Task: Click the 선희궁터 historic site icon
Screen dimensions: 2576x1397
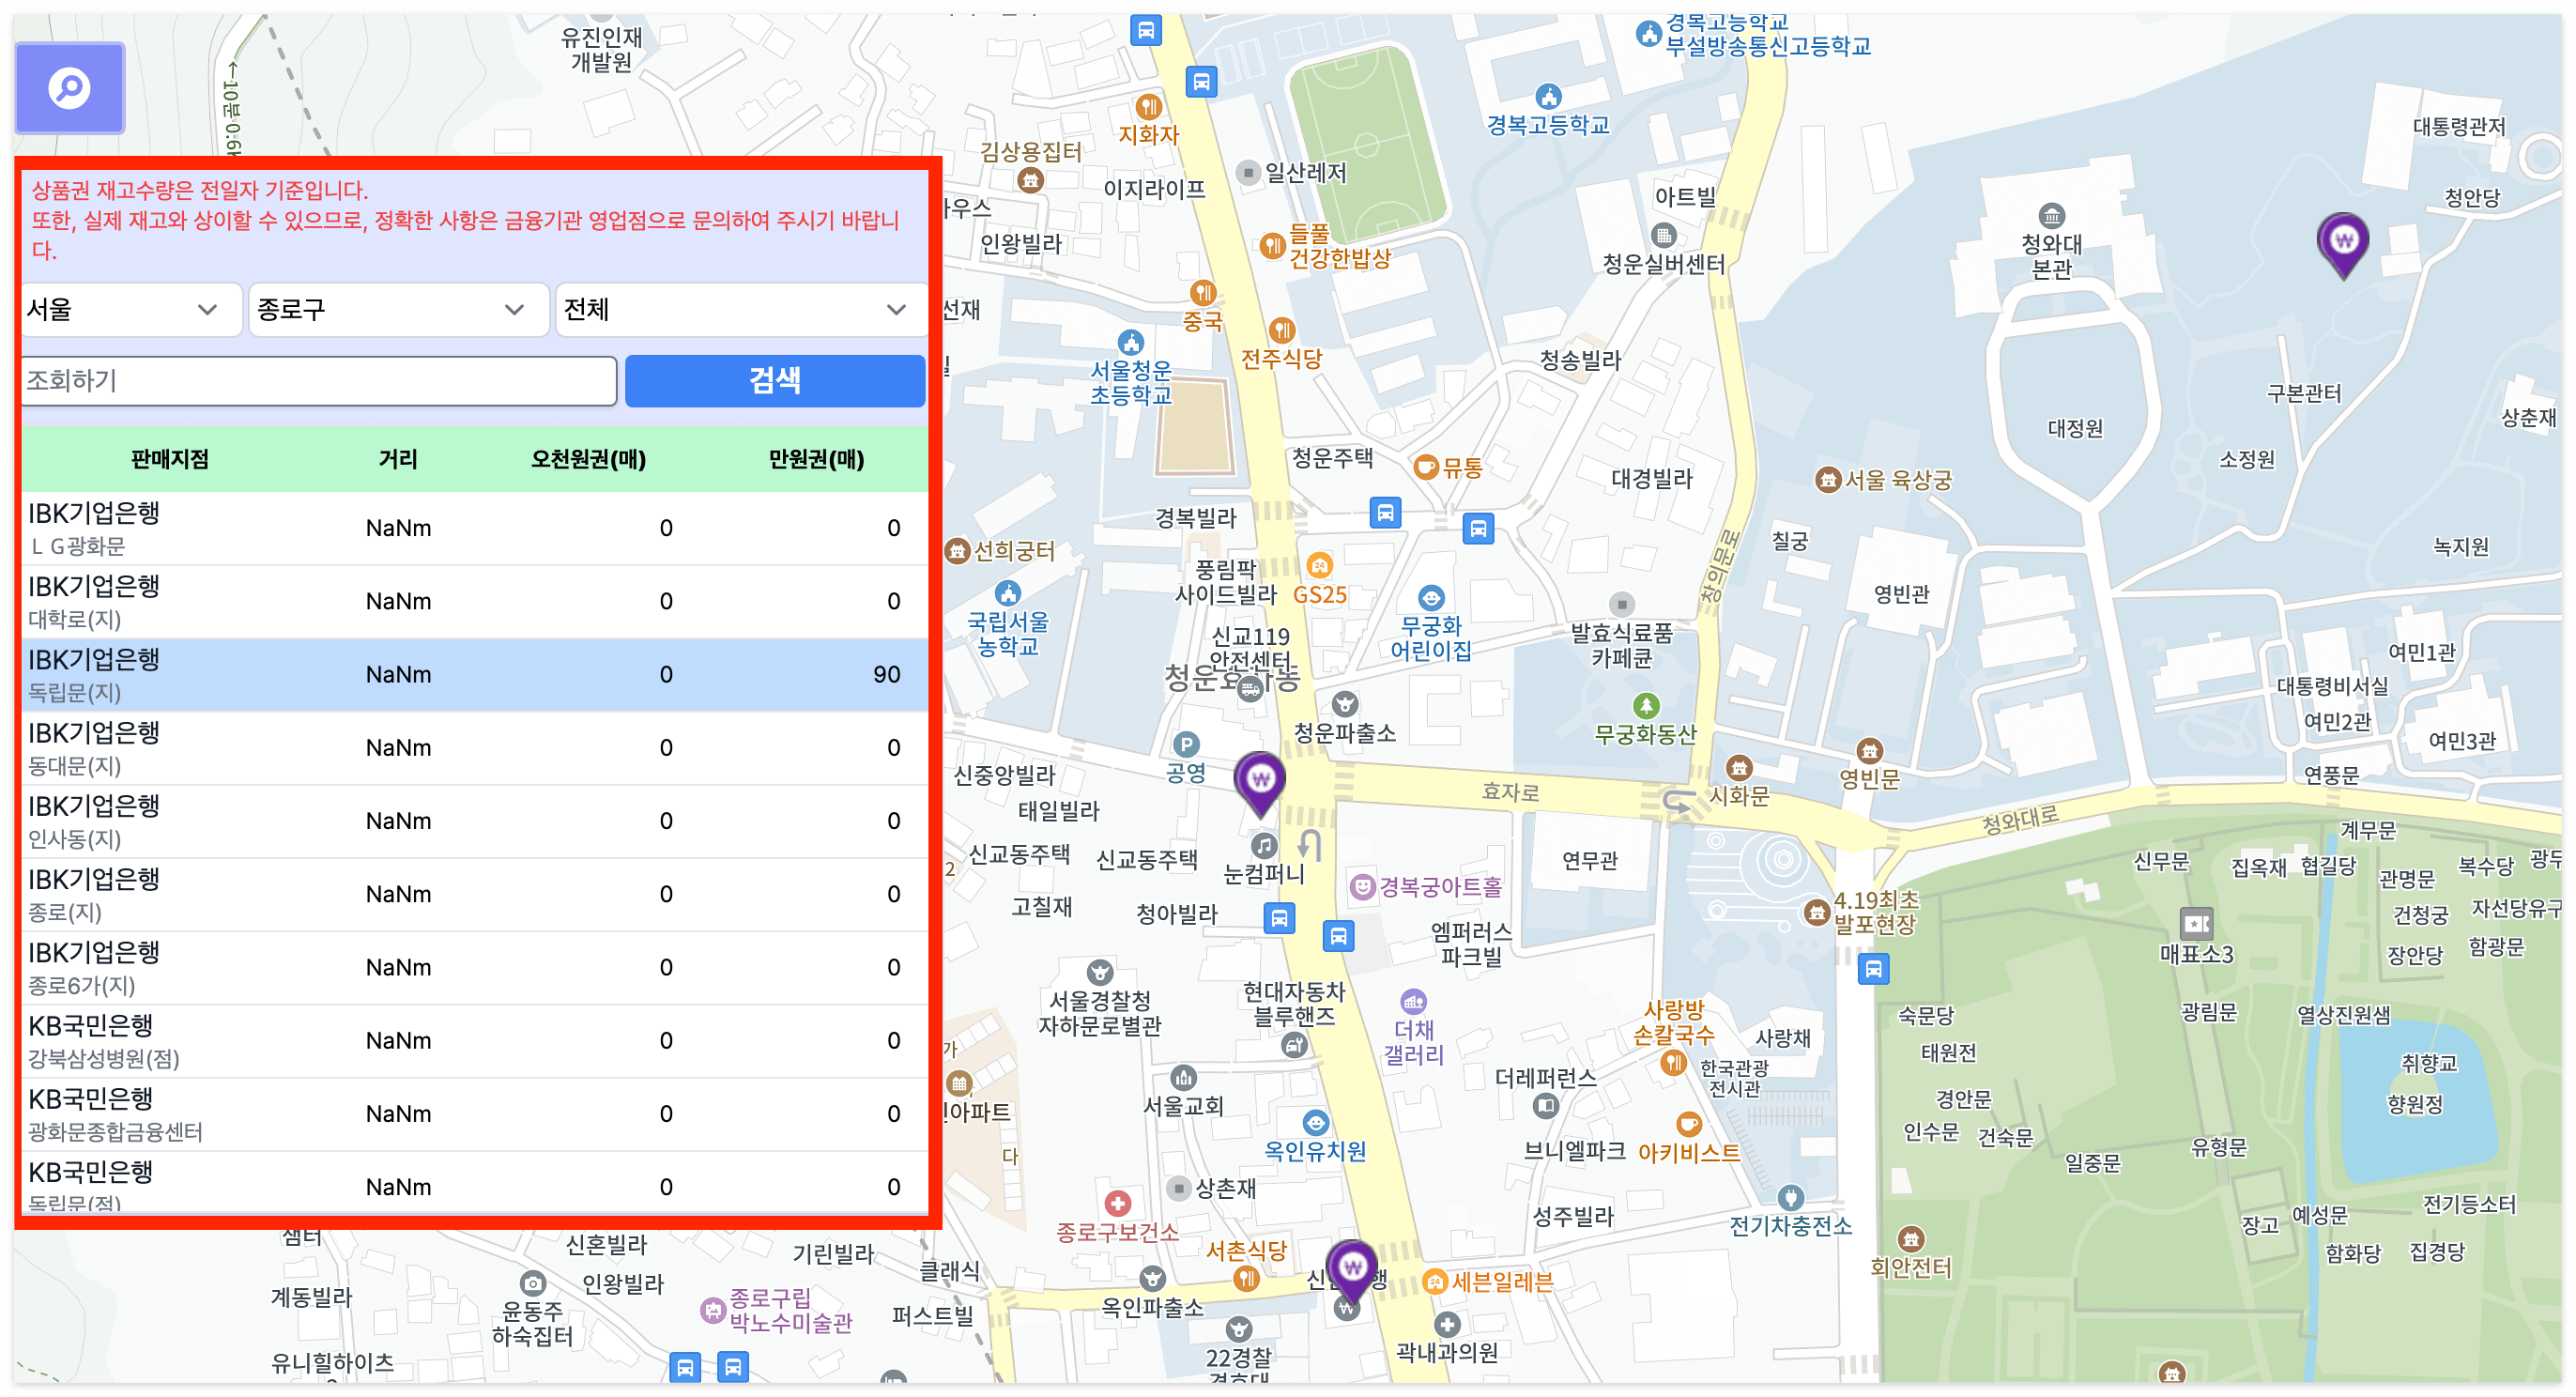Action: pyautogui.click(x=957, y=551)
